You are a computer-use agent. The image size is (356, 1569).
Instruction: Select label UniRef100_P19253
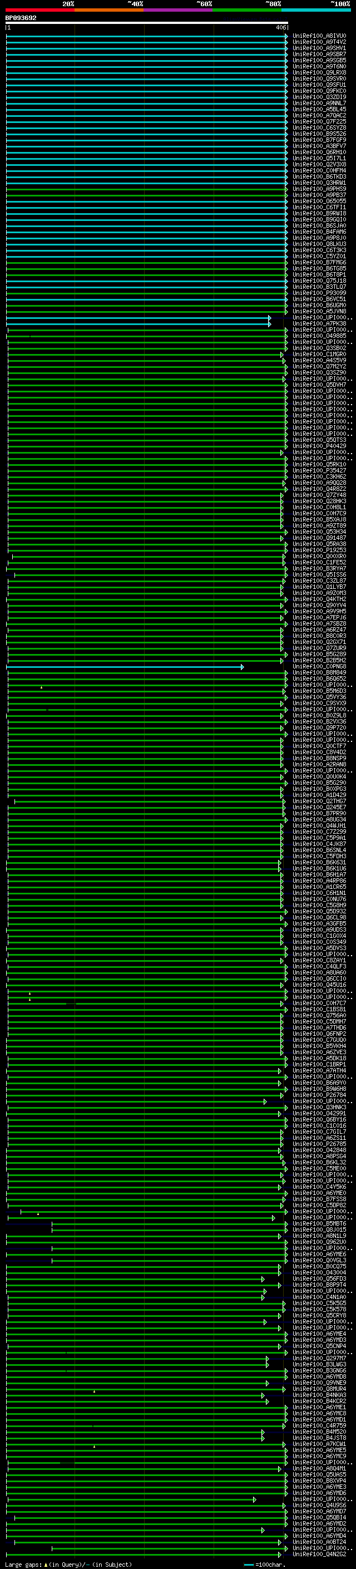(319, 550)
